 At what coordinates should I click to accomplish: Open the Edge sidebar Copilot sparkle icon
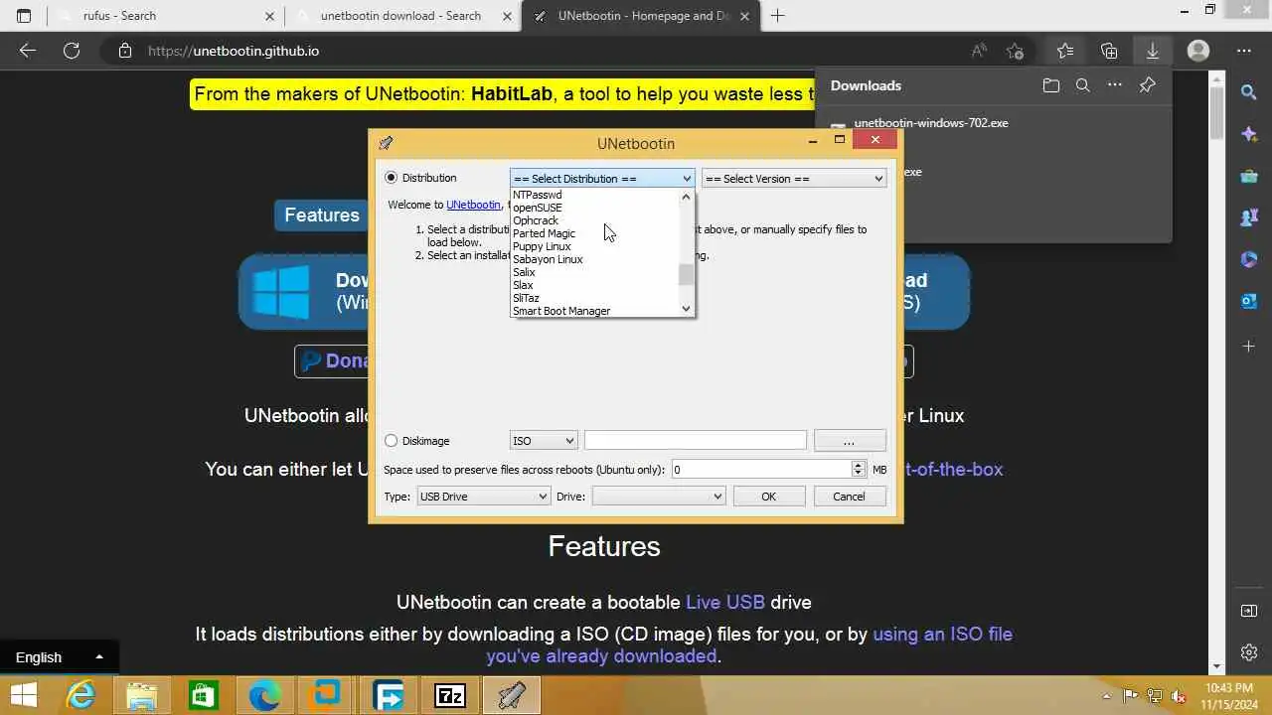tap(1249, 134)
